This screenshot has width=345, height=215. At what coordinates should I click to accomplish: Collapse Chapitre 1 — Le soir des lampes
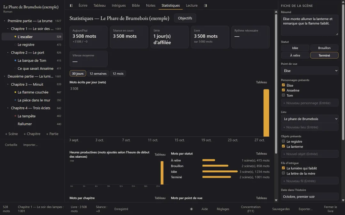click(8, 29)
